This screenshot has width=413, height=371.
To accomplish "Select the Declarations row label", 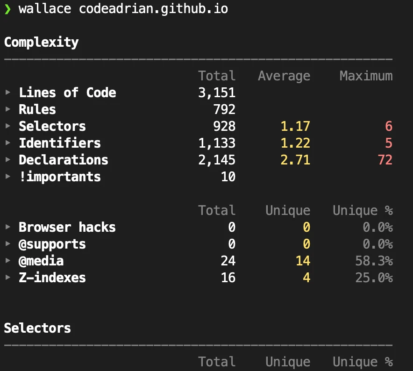I will pyautogui.click(x=64, y=160).
